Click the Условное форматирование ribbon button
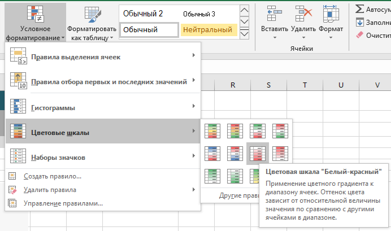The width and height of the screenshot is (391, 231). (36, 22)
